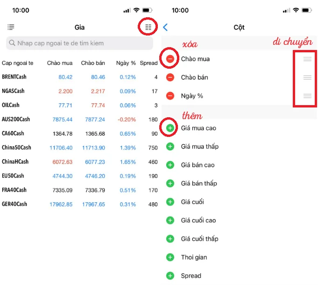318x285 pixels.
Task: Tap the Spread column header in price table
Action: tap(148, 63)
